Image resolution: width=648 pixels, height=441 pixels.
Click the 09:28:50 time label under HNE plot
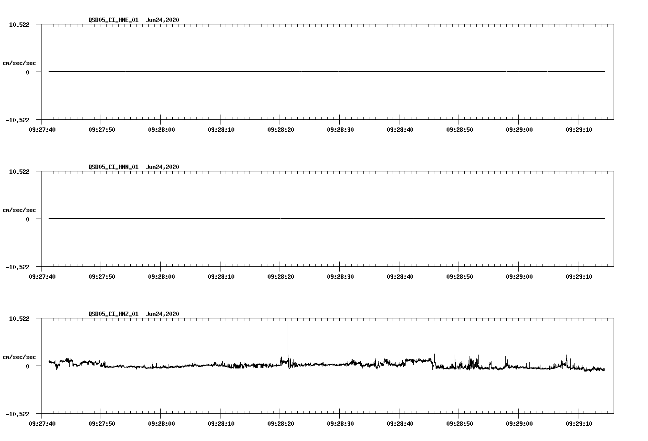pyautogui.click(x=460, y=130)
